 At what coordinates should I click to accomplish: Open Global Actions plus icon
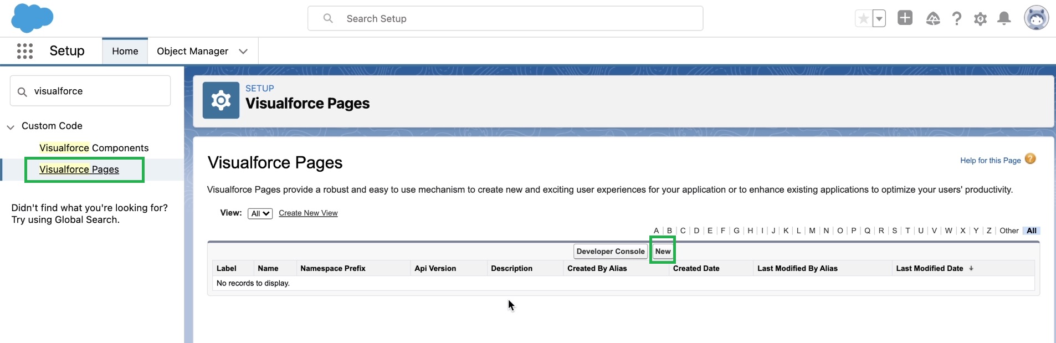pos(905,18)
